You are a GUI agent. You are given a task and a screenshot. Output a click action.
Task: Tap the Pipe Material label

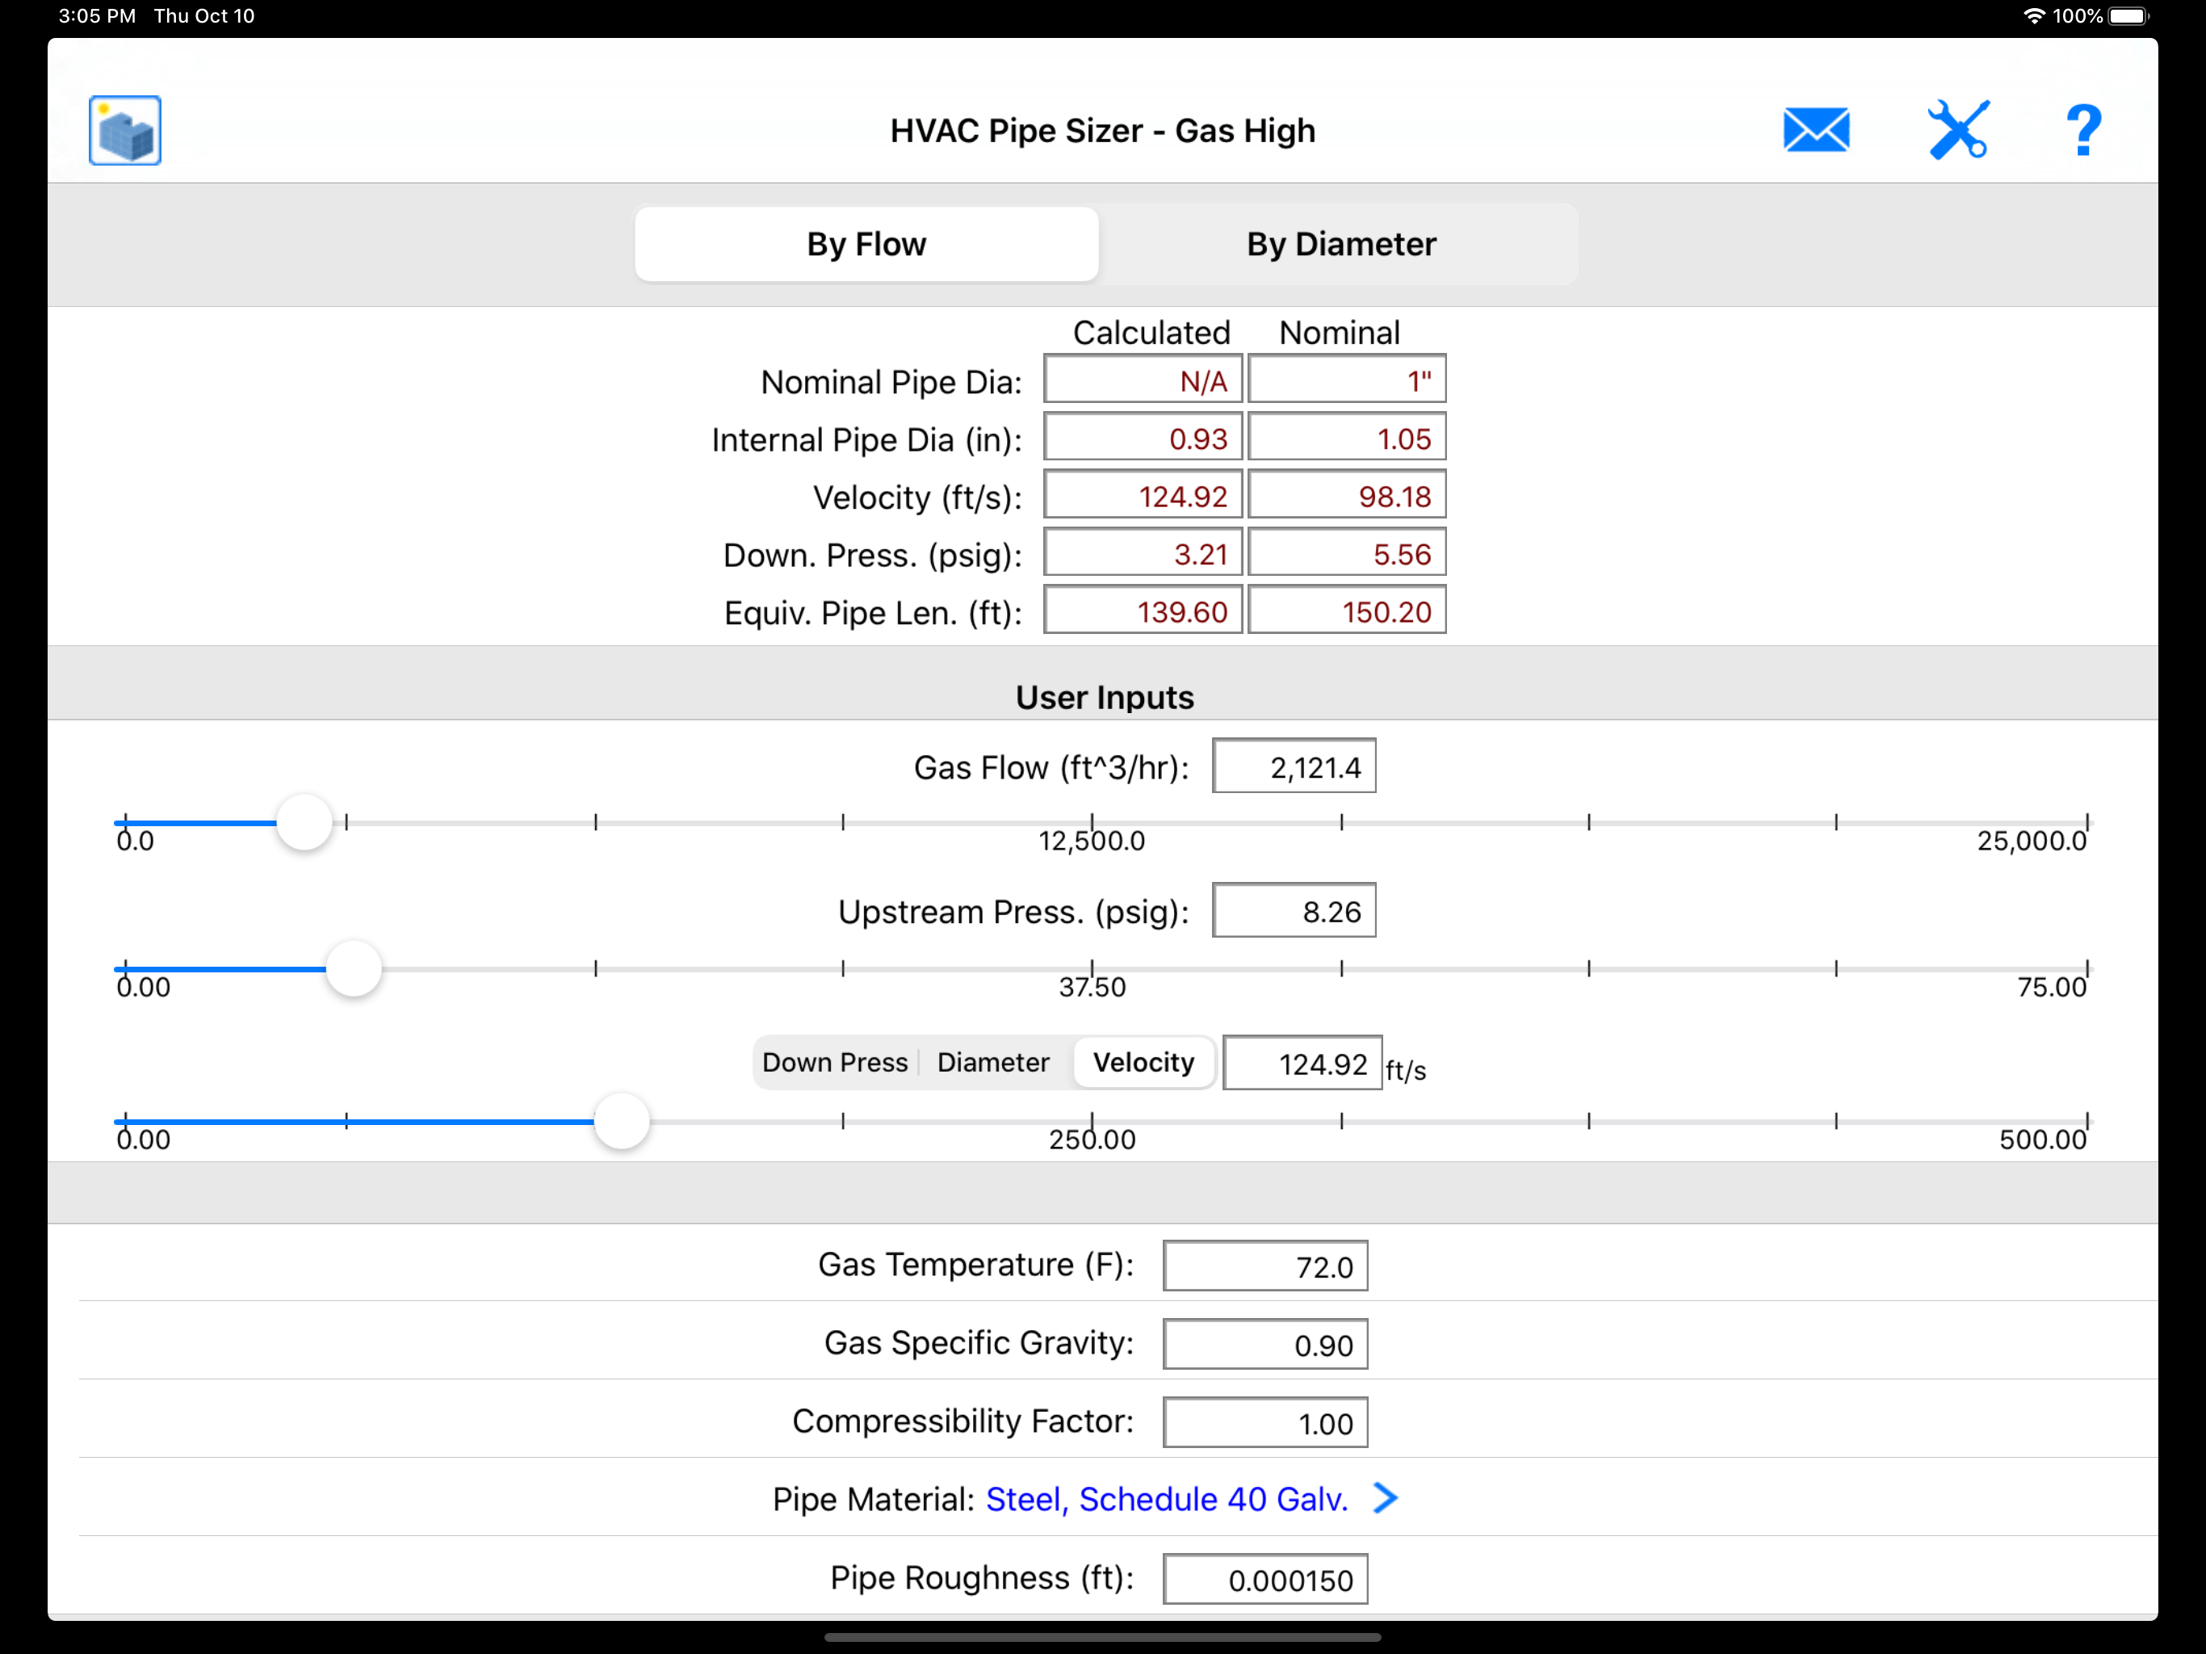coord(873,1498)
